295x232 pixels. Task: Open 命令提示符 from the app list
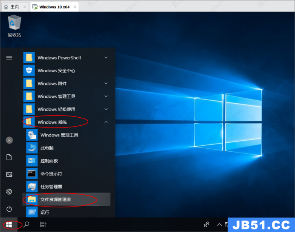(x=51, y=174)
